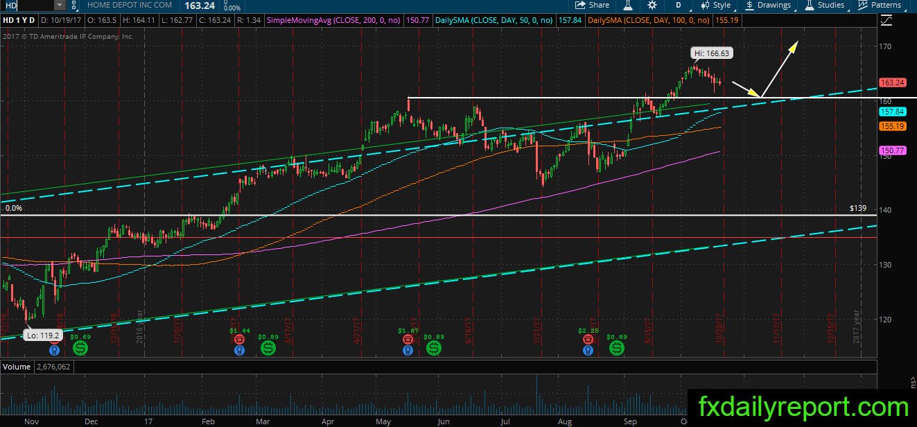Click the 157.84 SMA axis bubble
Image resolution: width=917 pixels, height=427 pixels.
pos(893,112)
